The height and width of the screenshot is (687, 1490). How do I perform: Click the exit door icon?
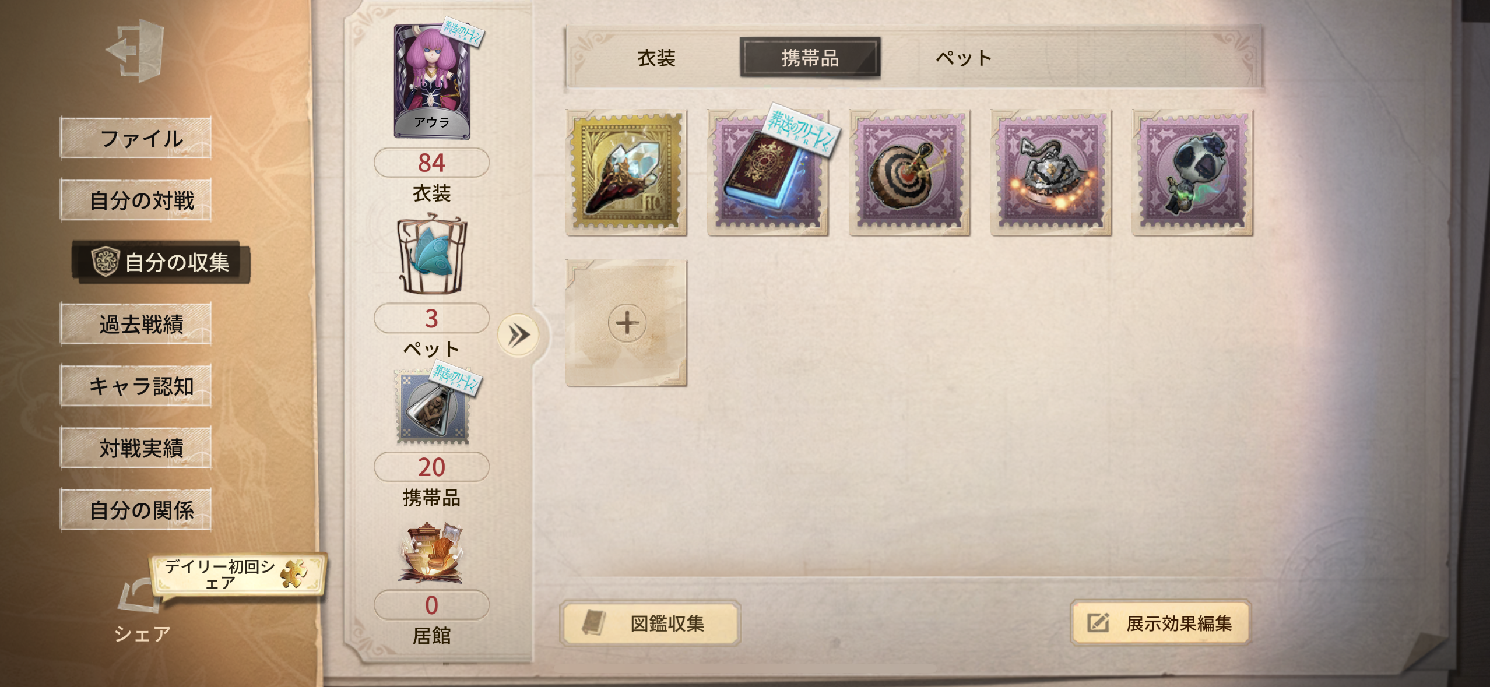[135, 51]
